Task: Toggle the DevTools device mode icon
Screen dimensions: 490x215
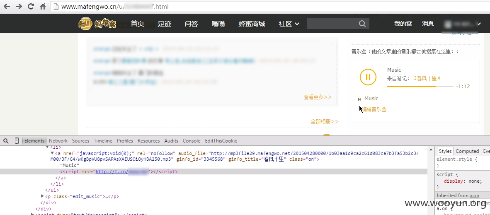Action: [x=17, y=141]
